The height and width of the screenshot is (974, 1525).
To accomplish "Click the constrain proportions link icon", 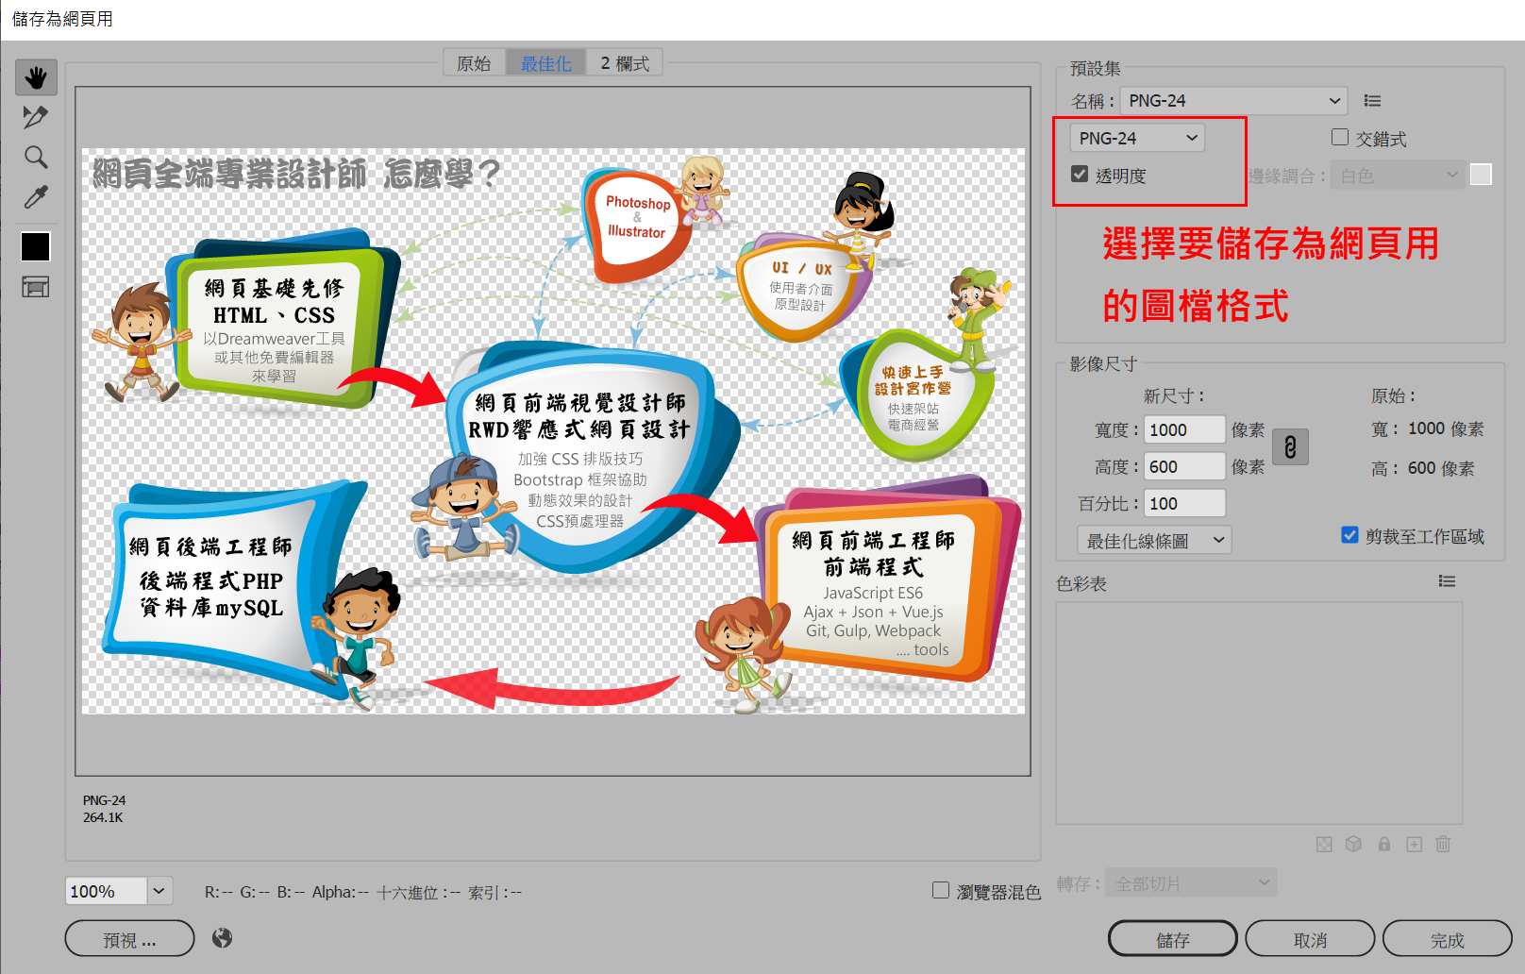I will tap(1290, 446).
